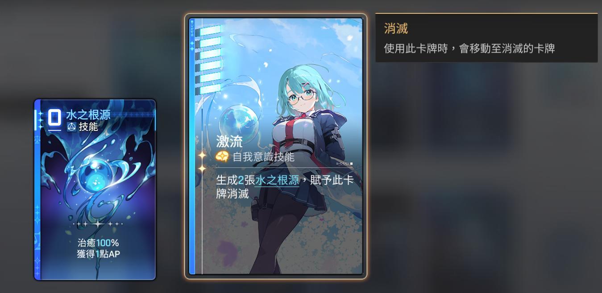Click the sparkle divider above 治癒100%
Screen dimensions: 602x293
97,224
